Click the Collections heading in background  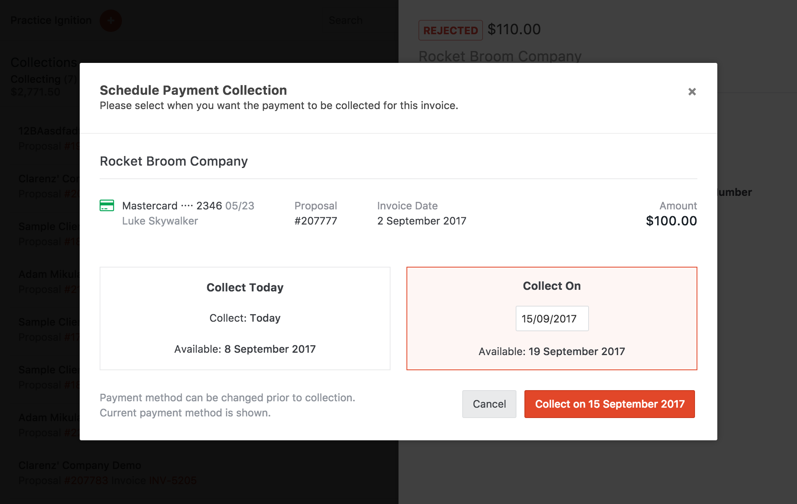(44, 63)
